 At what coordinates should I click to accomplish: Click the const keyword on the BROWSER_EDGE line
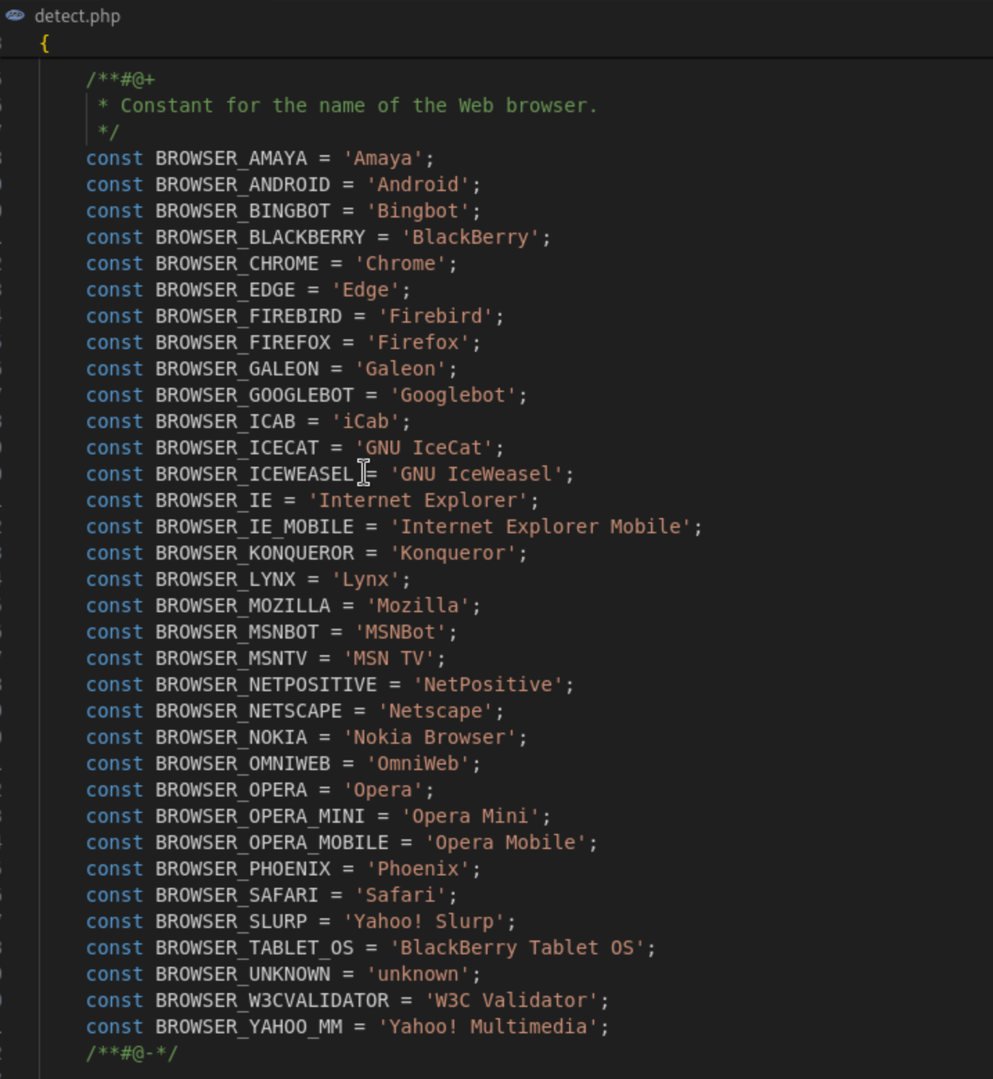114,290
